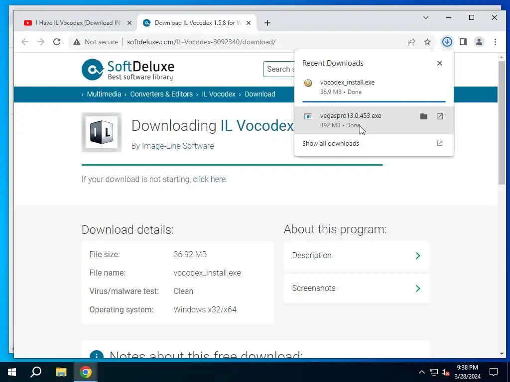Expand the Description section
Screen dimensions: 510x382
click(357, 256)
